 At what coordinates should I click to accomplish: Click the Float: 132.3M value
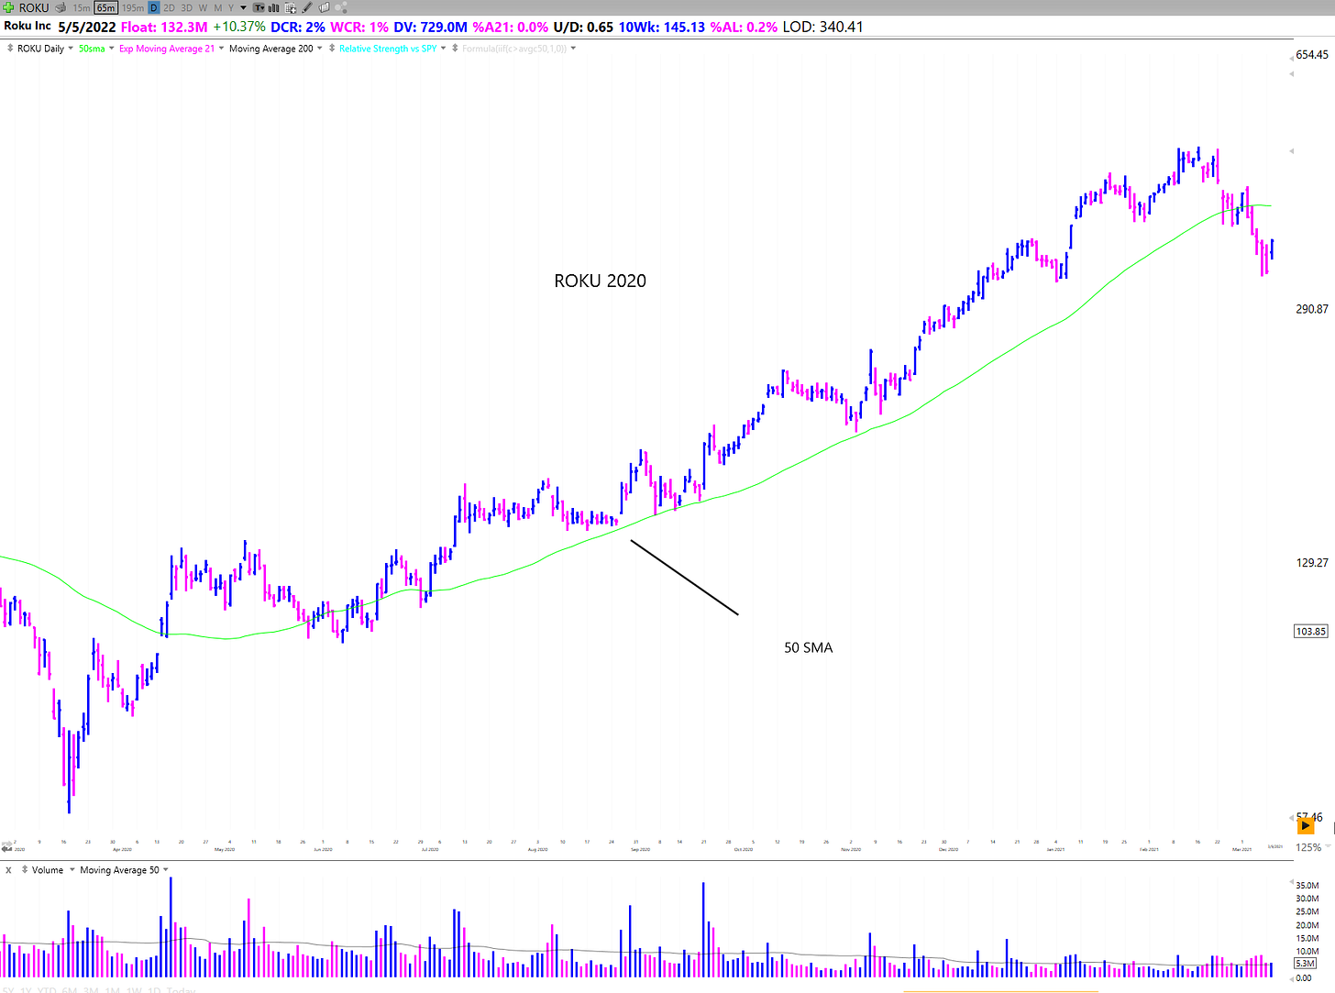pyautogui.click(x=164, y=27)
